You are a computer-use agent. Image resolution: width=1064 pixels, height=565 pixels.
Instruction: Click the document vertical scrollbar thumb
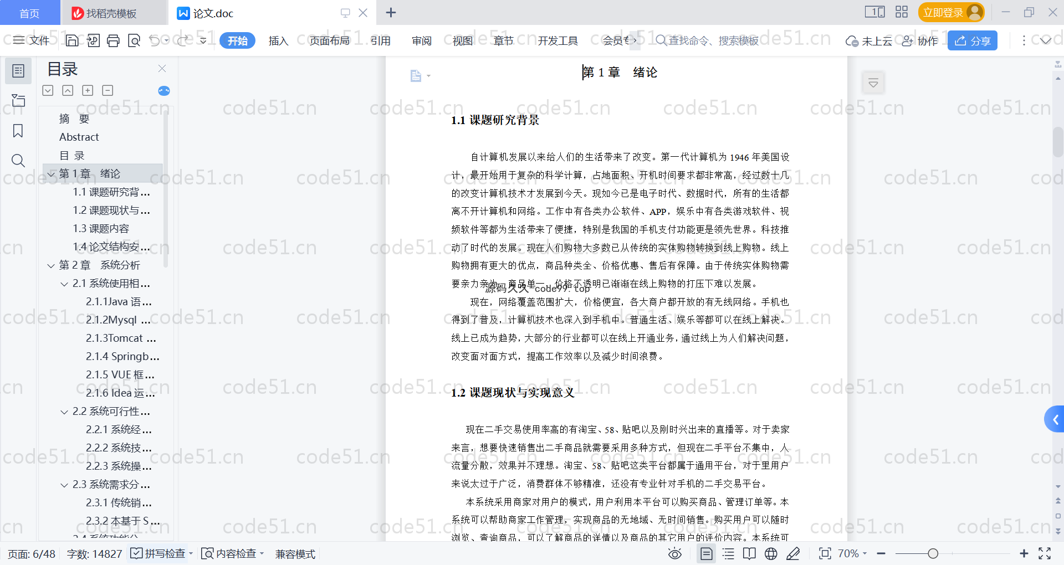click(1058, 141)
